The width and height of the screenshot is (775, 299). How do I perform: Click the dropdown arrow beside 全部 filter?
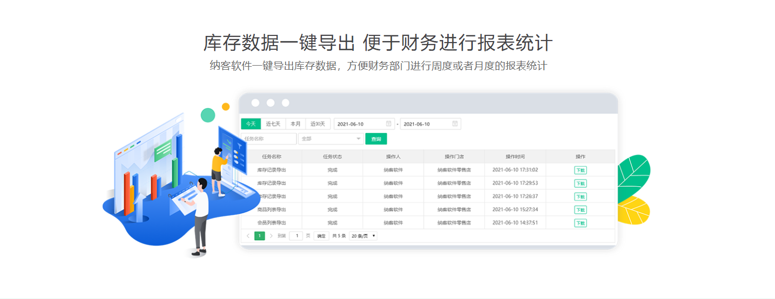pos(359,138)
